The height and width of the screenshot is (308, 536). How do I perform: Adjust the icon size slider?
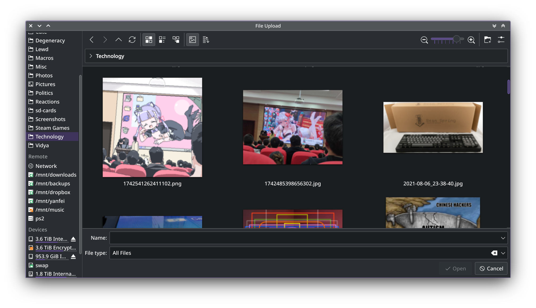tap(447, 39)
